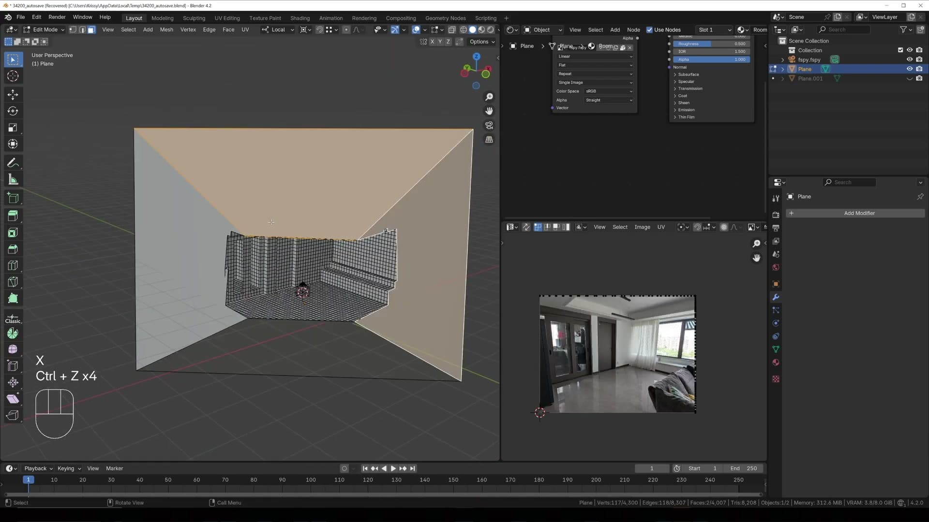Open the Color Space sRGB dropdown

609,91
